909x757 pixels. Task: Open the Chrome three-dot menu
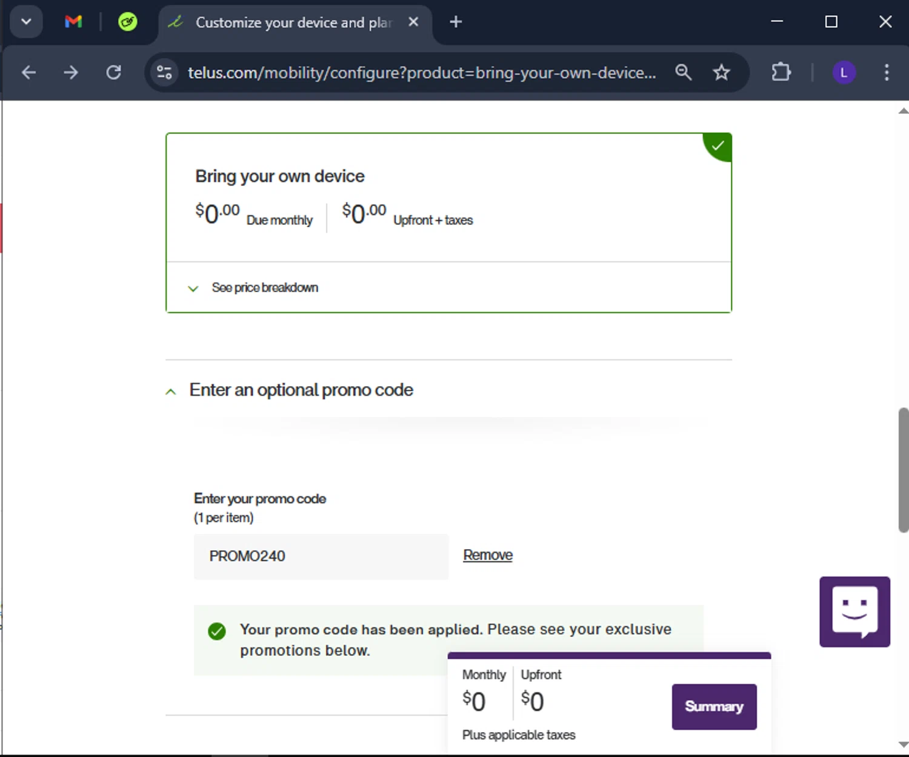coord(886,73)
